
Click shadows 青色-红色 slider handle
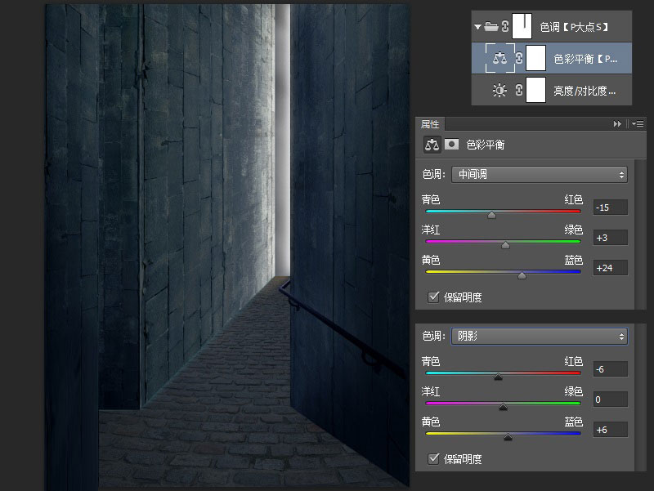click(498, 377)
